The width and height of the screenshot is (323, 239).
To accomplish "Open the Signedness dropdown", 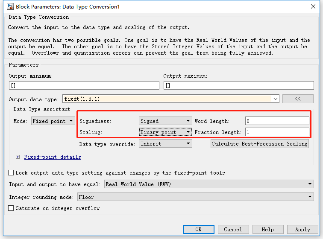I will pyautogui.click(x=165, y=121).
